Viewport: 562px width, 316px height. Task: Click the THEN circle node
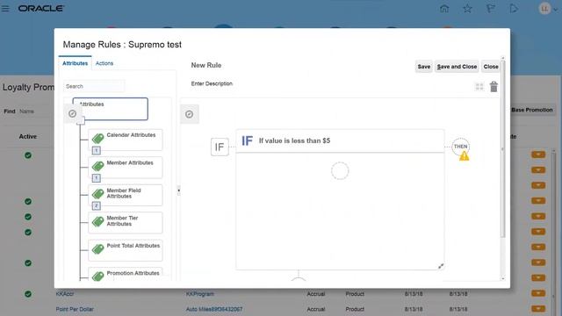pos(460,147)
